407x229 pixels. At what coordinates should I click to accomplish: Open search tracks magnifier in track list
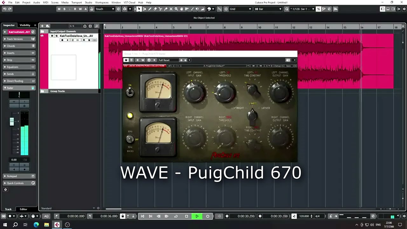(x=97, y=26)
